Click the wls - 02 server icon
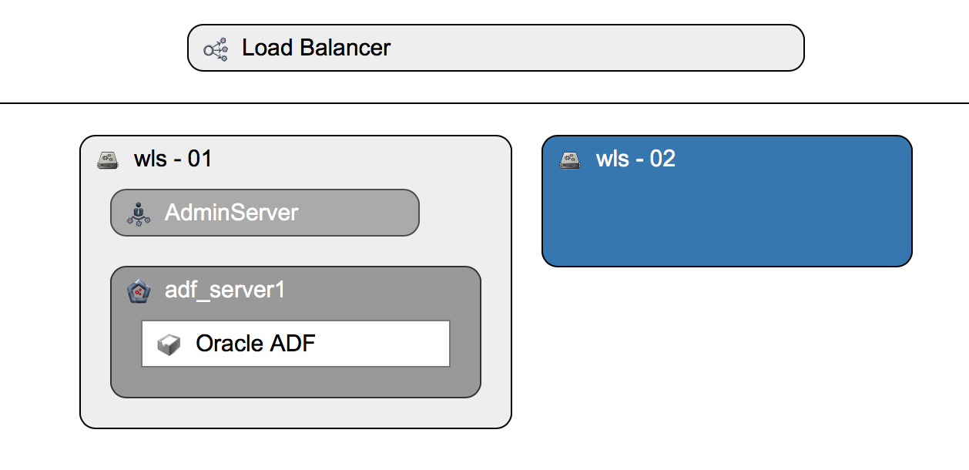969x470 pixels. click(x=569, y=159)
